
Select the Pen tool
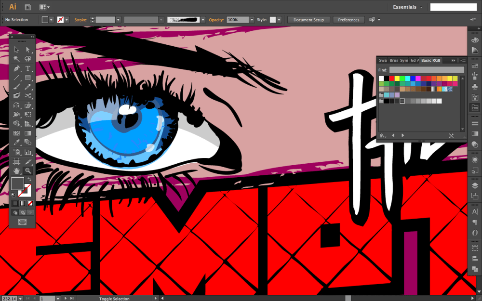click(x=16, y=68)
